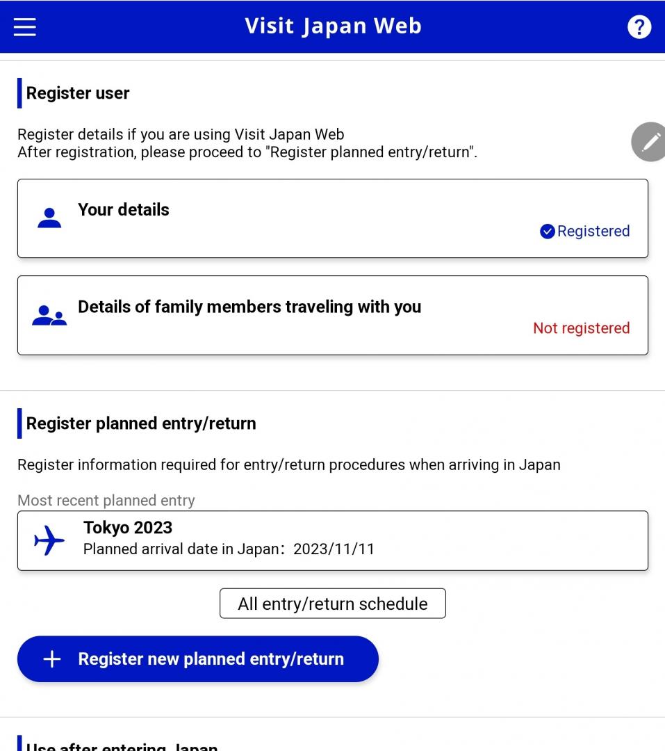
Task: Click the Visit Japan Web title
Action: pyautogui.click(x=332, y=26)
